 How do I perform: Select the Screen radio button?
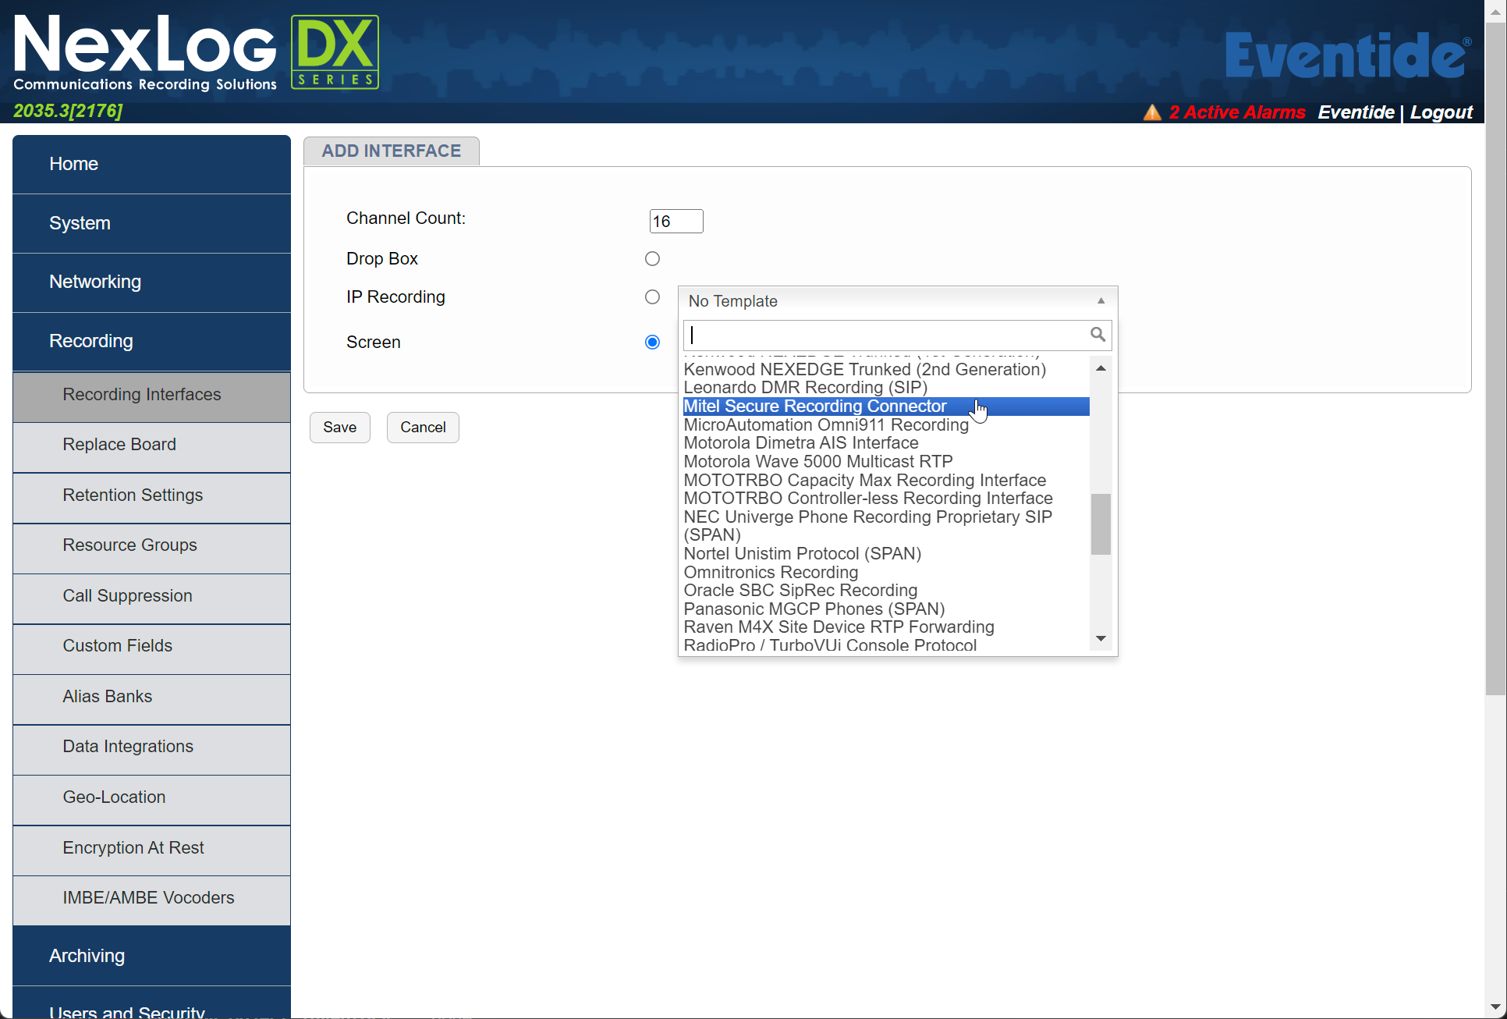click(x=652, y=342)
